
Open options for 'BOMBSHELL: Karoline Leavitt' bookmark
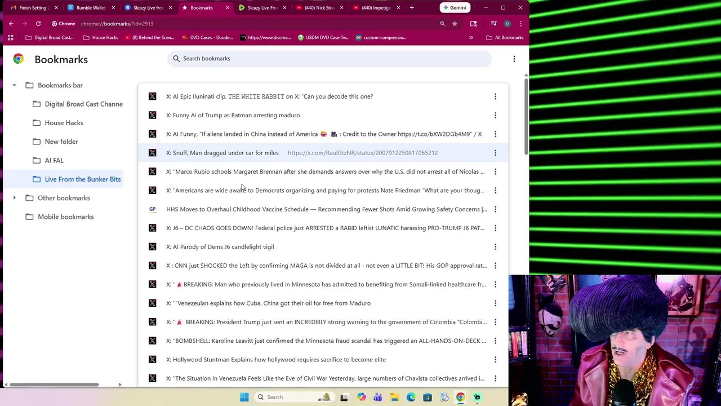click(495, 341)
